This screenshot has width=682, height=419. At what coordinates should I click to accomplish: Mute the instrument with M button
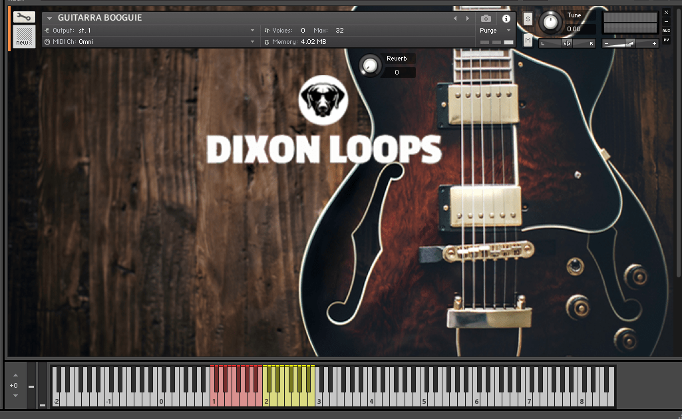(x=528, y=41)
